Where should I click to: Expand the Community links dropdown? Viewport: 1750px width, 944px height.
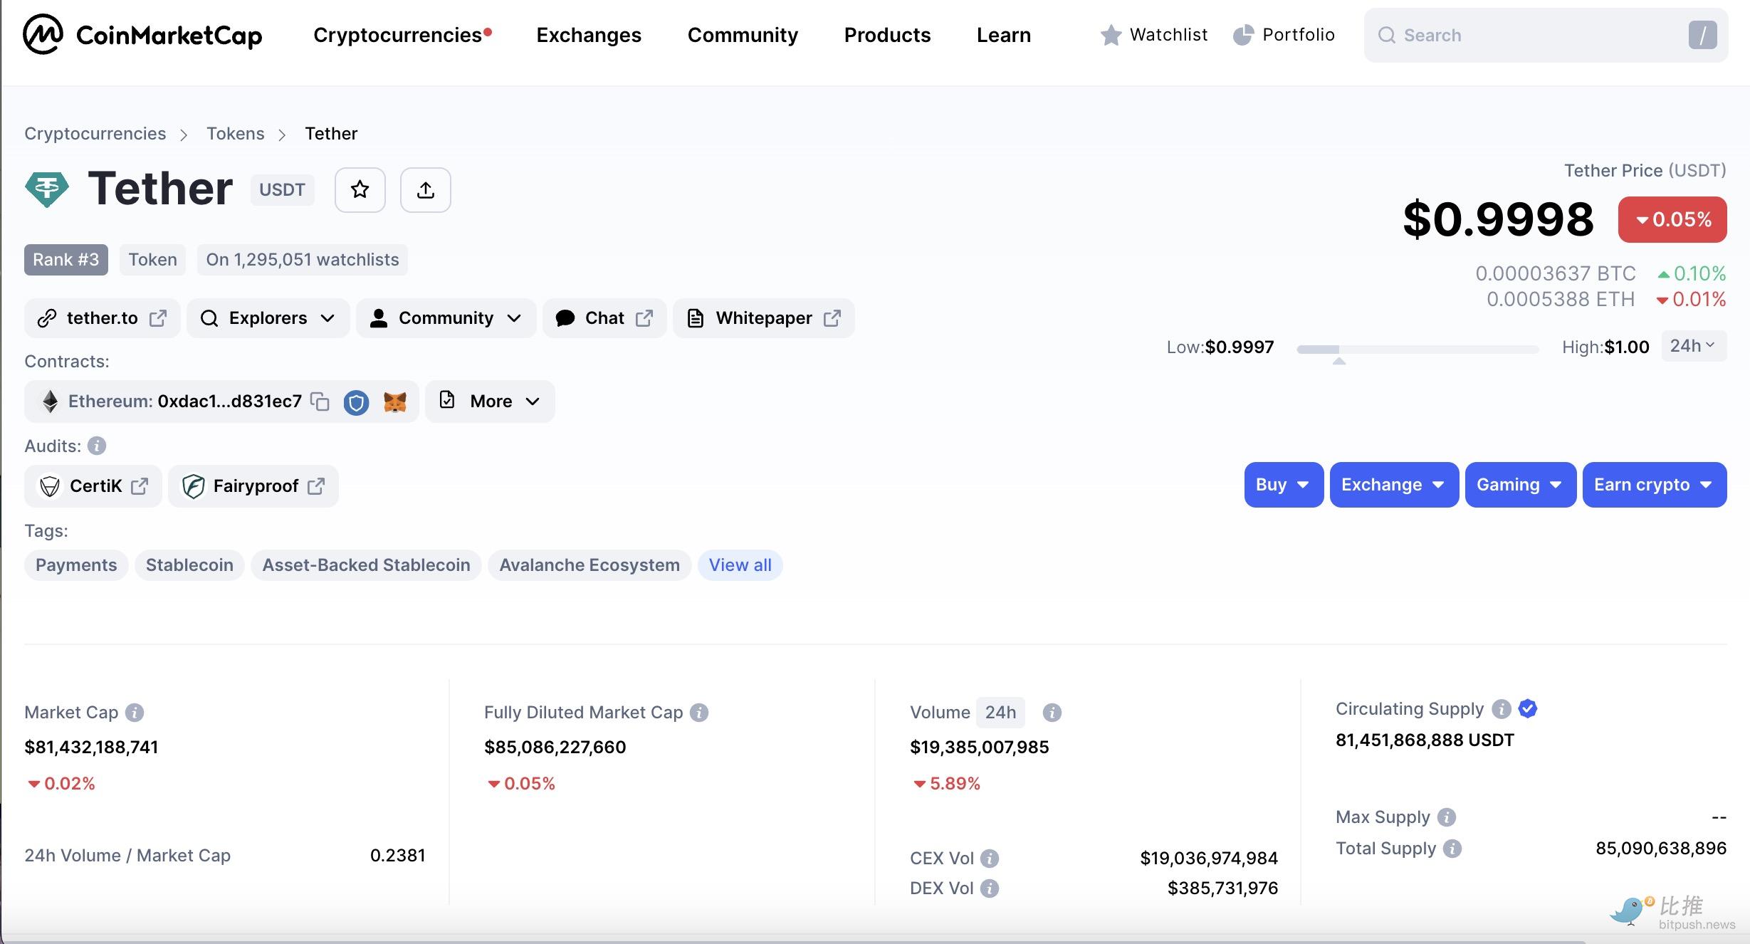pos(446,318)
